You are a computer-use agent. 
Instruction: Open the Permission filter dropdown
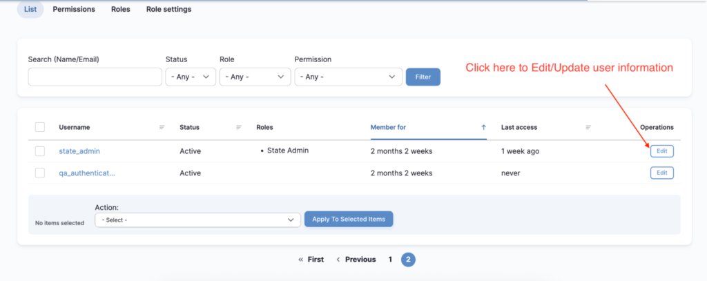click(x=348, y=77)
